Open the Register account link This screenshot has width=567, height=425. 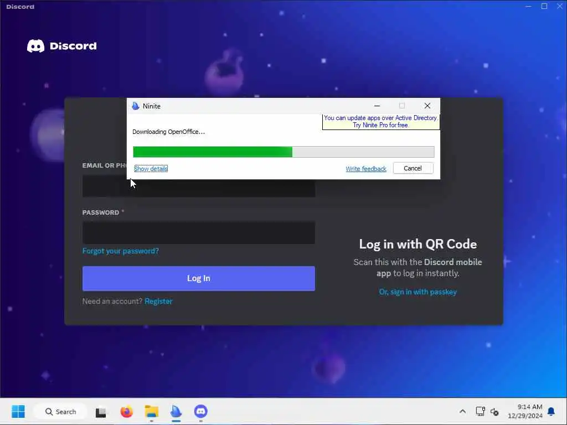point(158,302)
